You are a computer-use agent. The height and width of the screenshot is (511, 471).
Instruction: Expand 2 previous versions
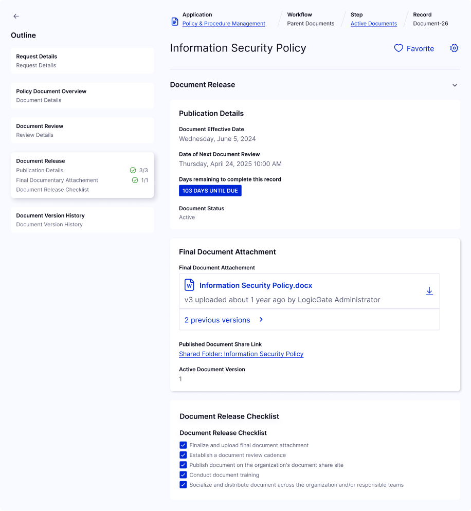click(x=224, y=320)
